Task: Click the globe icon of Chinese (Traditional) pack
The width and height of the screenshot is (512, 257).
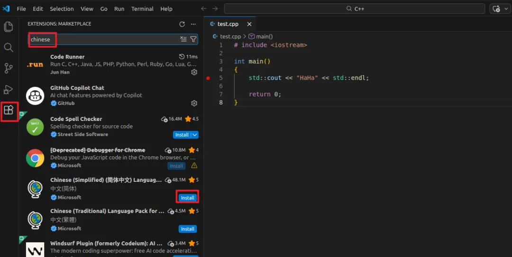Action: pos(35,220)
